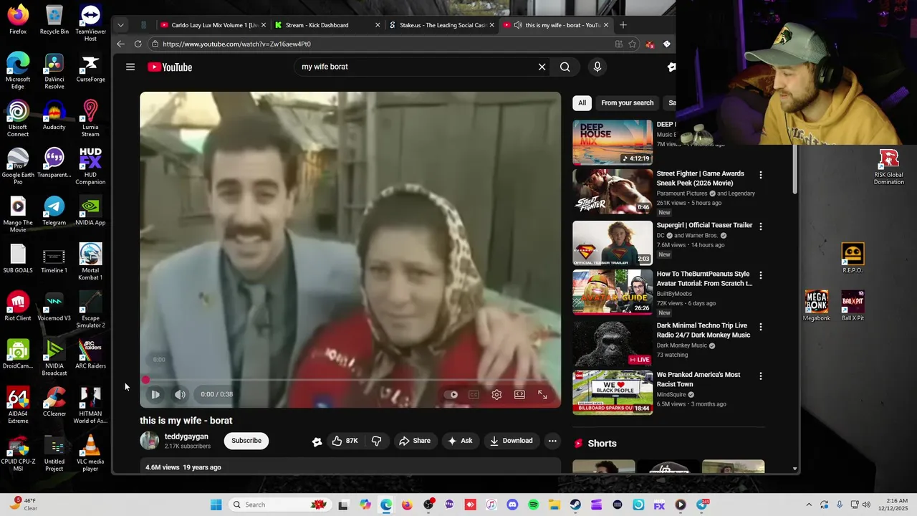
Task: Start voice search with the microphone icon
Action: tap(597, 67)
